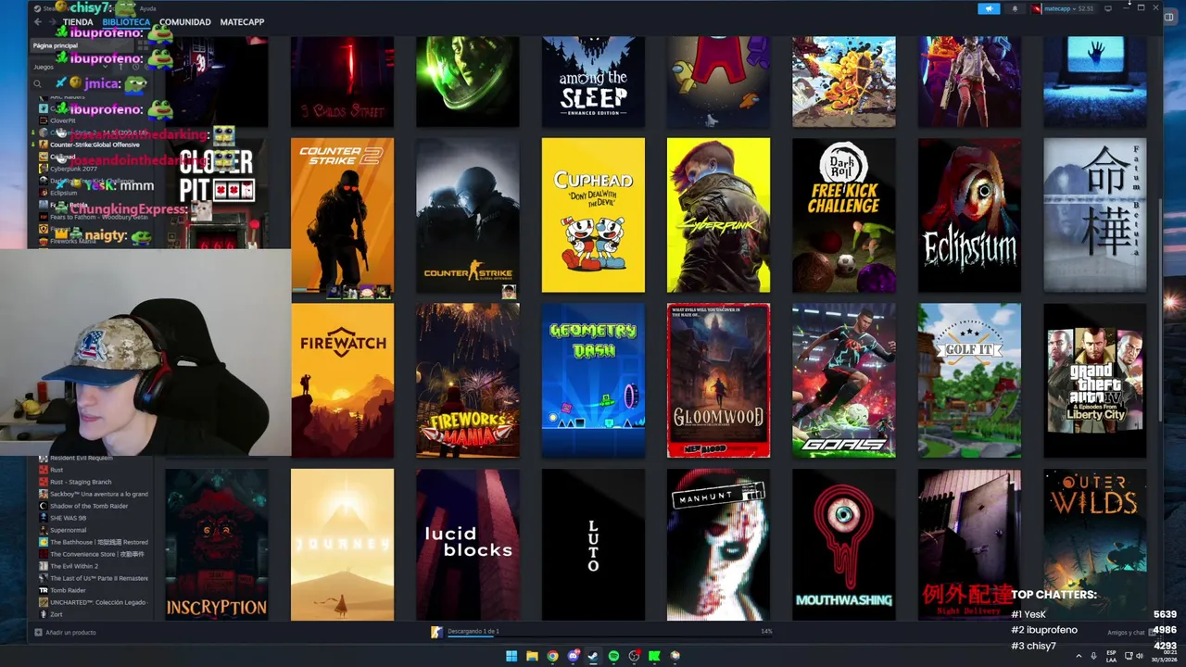Select UNCHARTED Colección Legado entry
This screenshot has height=667, width=1186.
coord(93,602)
